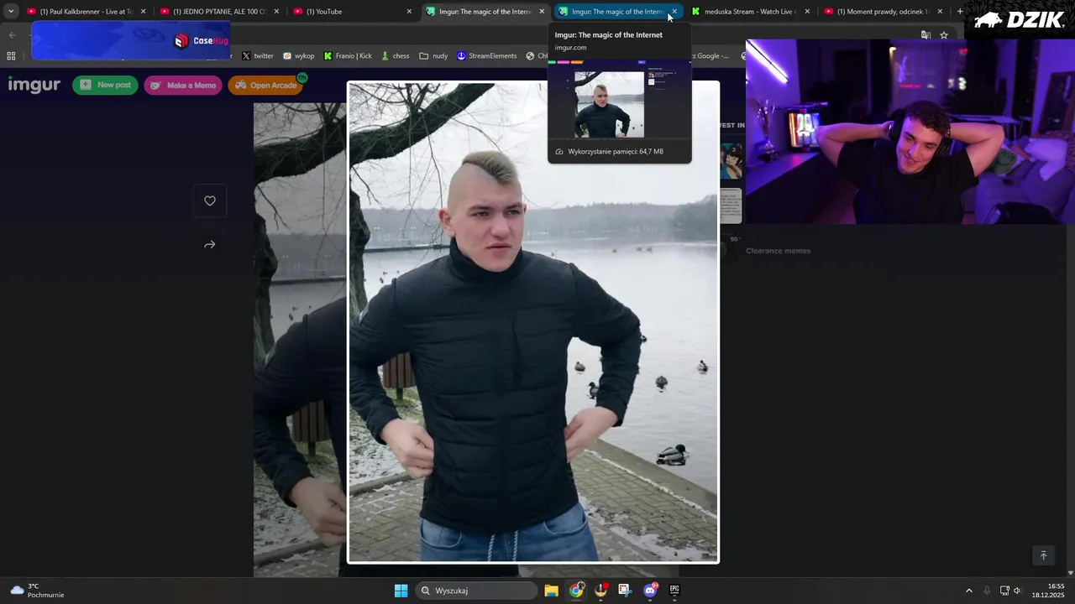The width and height of the screenshot is (1075, 604).
Task: Like the post with heart icon
Action: (x=210, y=200)
